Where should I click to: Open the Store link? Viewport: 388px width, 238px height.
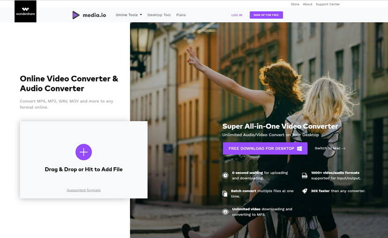295,4
